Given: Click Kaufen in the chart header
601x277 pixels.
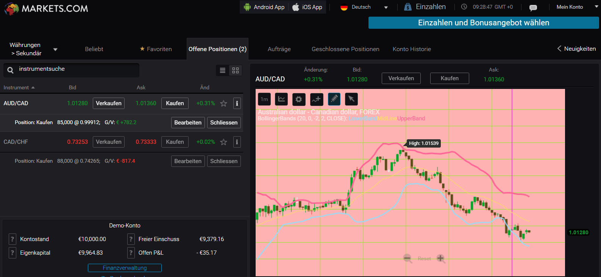Looking at the screenshot, I should coord(450,78).
